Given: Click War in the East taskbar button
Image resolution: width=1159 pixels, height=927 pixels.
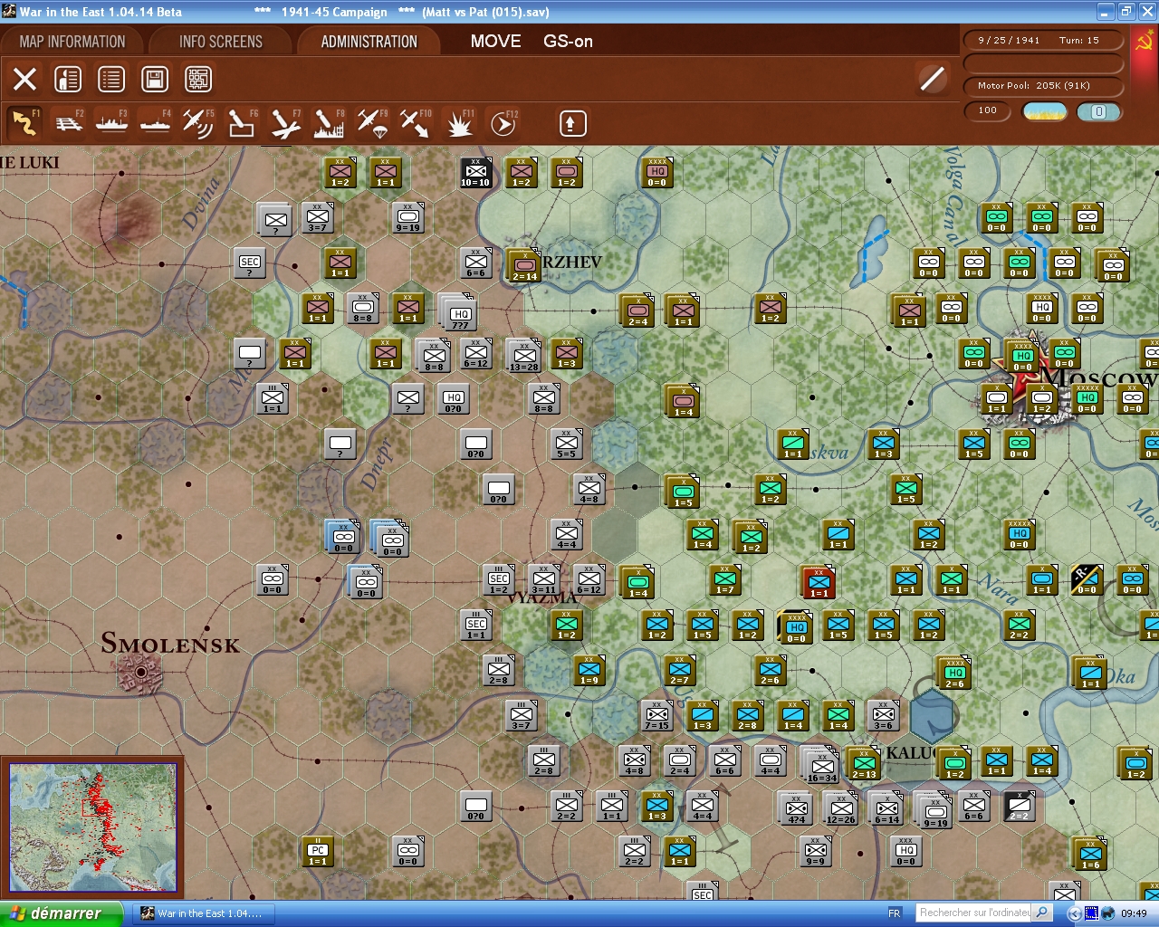Looking at the screenshot, I should tap(205, 913).
